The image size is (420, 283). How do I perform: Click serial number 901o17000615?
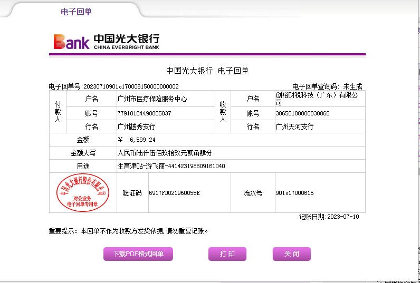294,193
